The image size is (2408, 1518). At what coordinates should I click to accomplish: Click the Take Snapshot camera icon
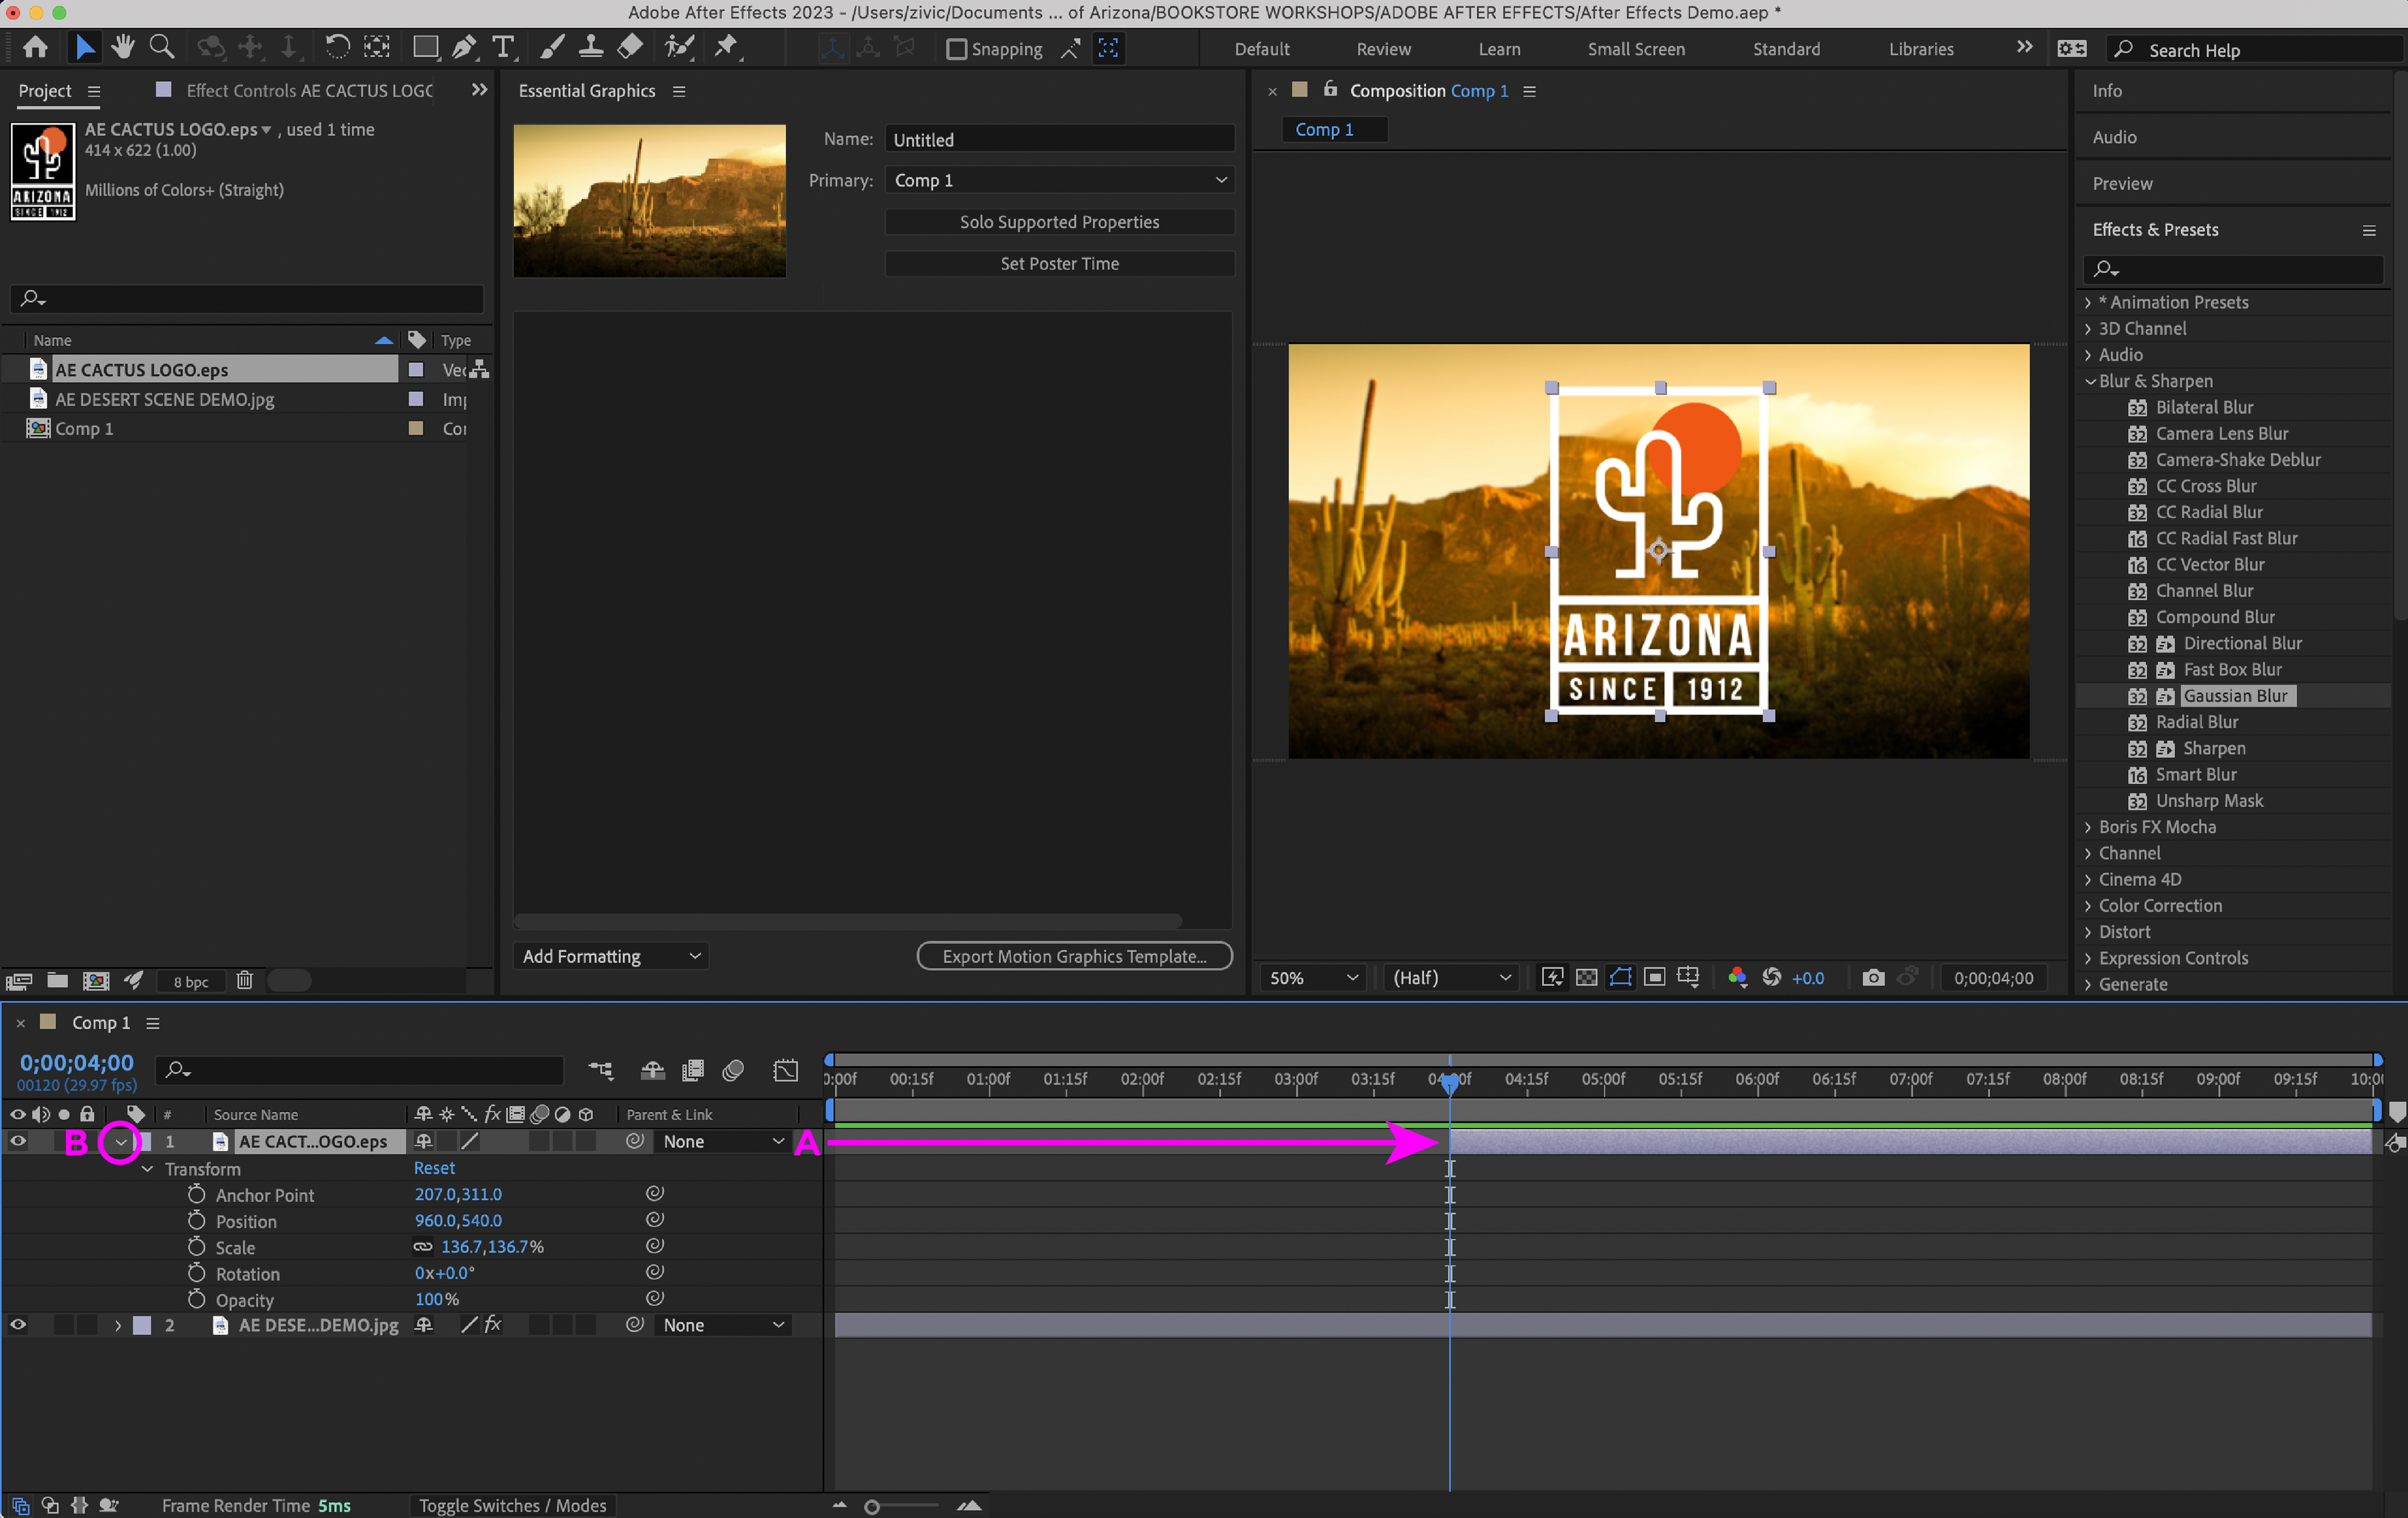pos(1873,977)
